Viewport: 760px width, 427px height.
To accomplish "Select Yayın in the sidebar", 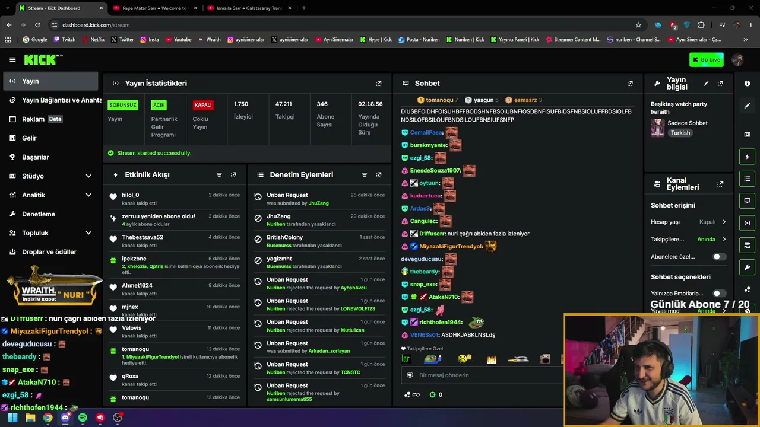I will click(50, 81).
